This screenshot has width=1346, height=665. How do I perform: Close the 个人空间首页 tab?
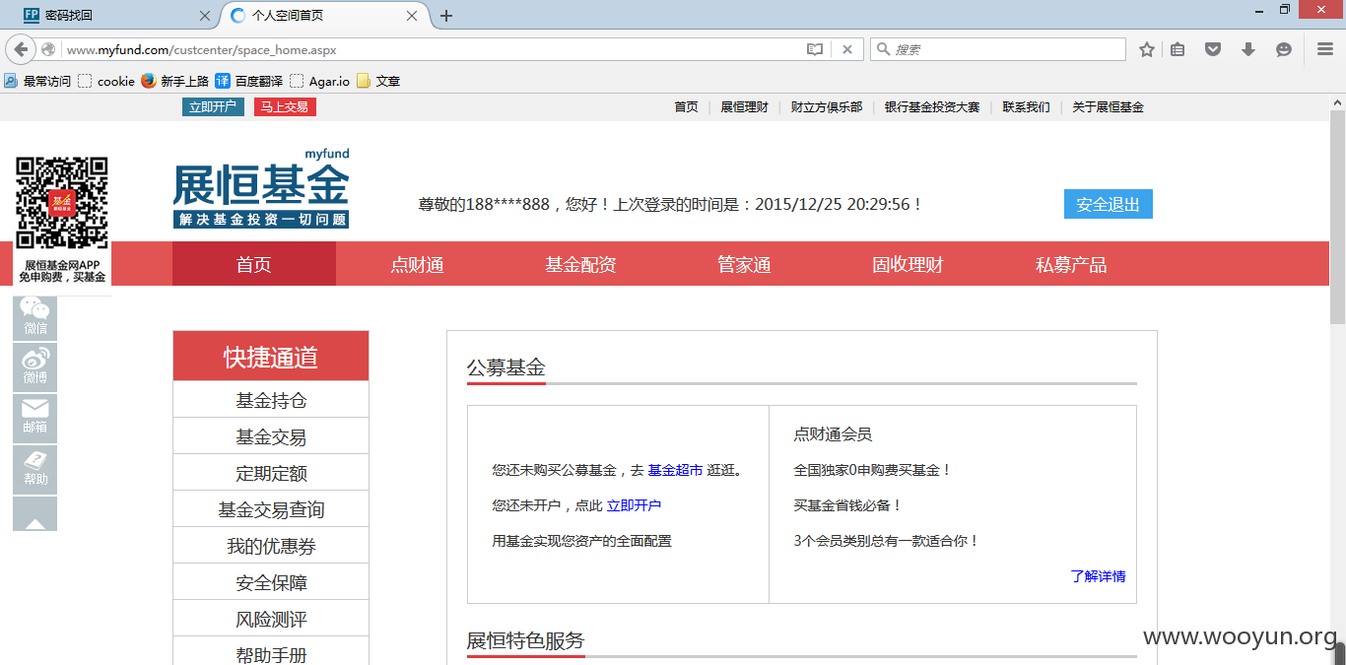point(413,16)
